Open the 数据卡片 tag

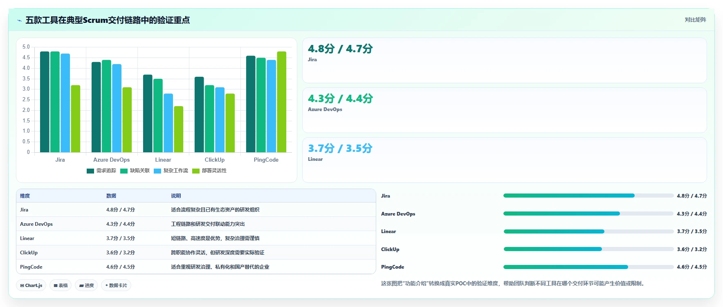(x=116, y=285)
